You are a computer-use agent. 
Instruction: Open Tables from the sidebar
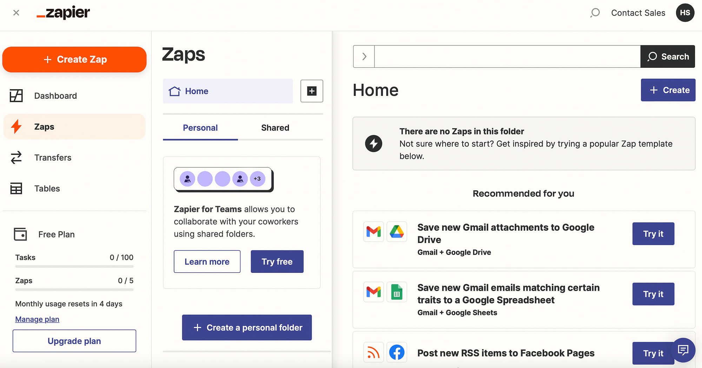pyautogui.click(x=47, y=189)
